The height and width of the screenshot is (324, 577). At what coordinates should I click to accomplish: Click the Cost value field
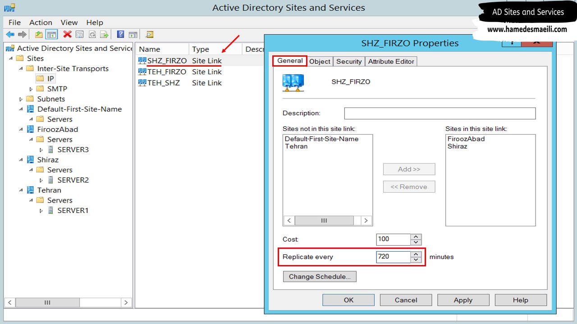[394, 239]
